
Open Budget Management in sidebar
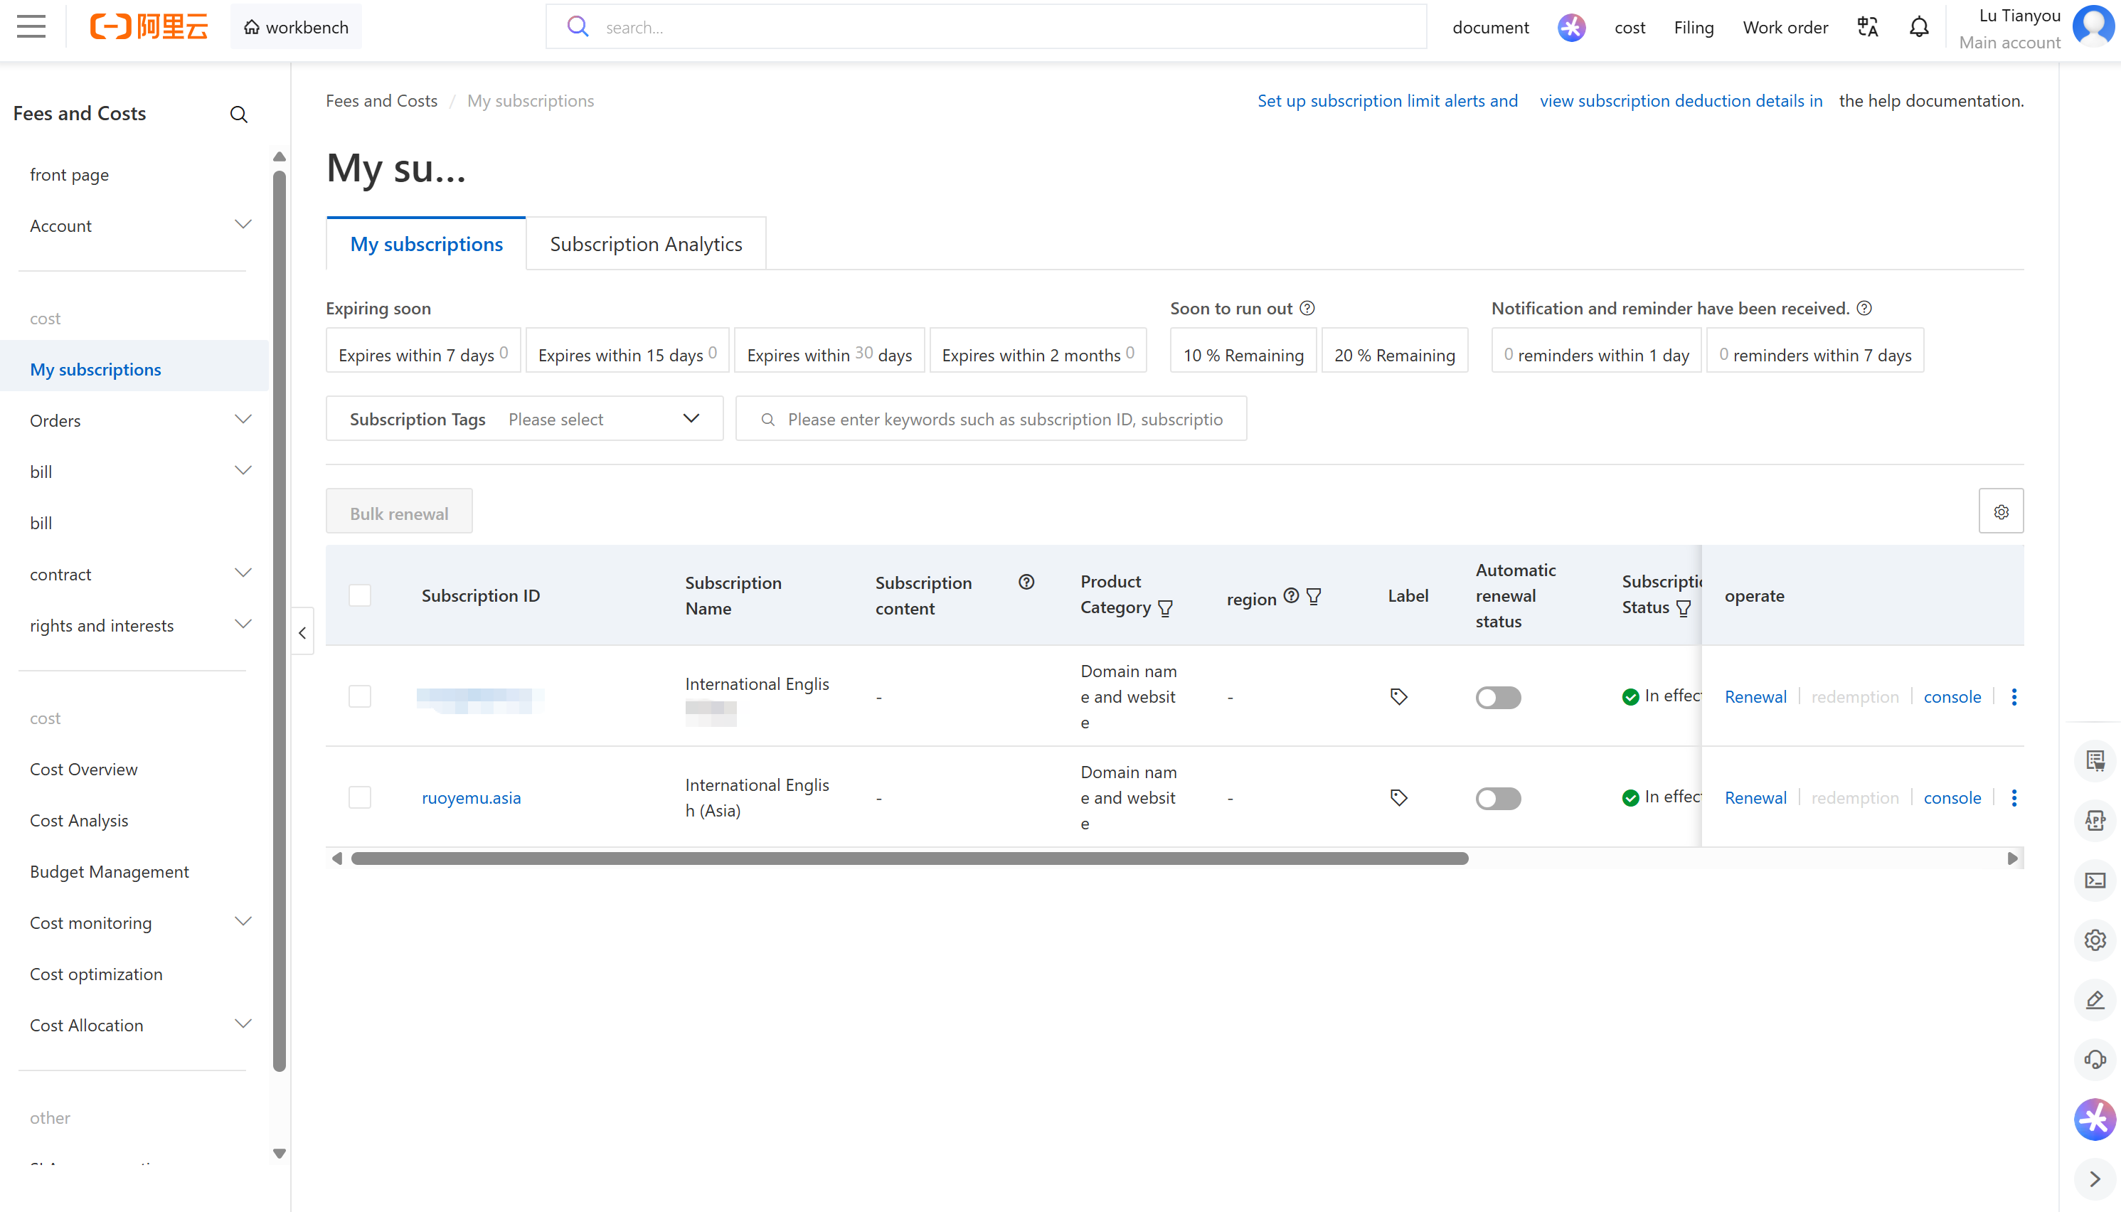(109, 871)
